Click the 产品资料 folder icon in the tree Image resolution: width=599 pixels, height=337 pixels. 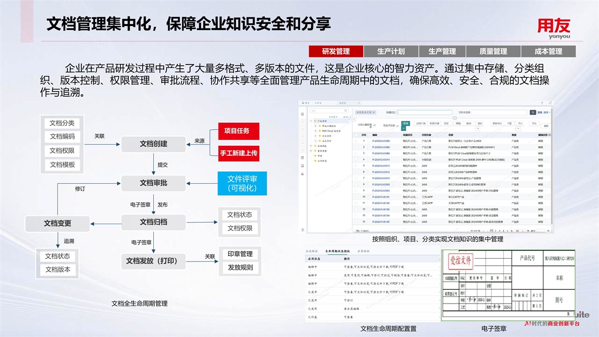(x=314, y=121)
